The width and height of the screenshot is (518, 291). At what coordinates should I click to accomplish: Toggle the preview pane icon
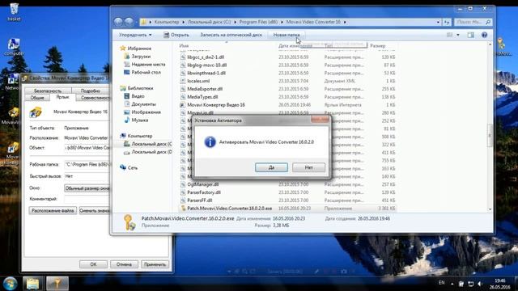[x=471, y=35]
